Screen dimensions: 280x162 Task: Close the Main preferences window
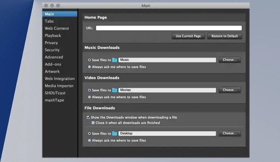tap(46, 6)
